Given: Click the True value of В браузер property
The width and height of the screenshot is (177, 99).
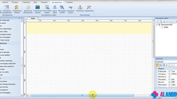Looking at the screenshot, I should click(173, 71).
